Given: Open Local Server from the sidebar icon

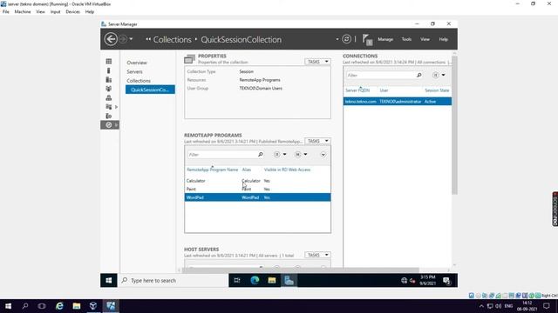Looking at the screenshot, I should (109, 70).
